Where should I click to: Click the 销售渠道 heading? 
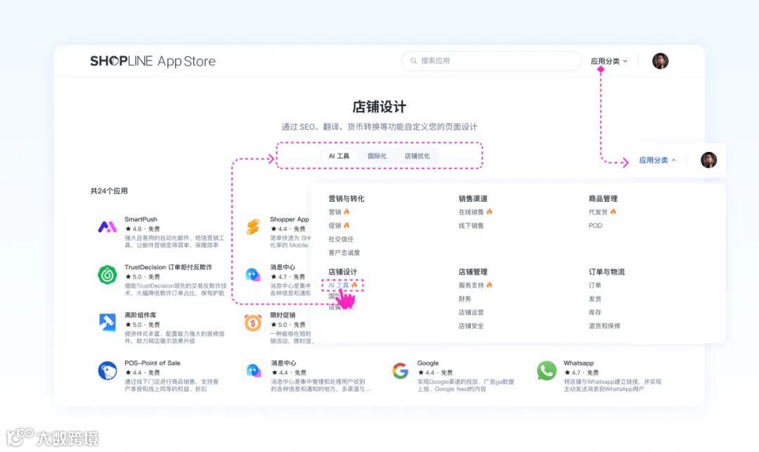coord(473,198)
